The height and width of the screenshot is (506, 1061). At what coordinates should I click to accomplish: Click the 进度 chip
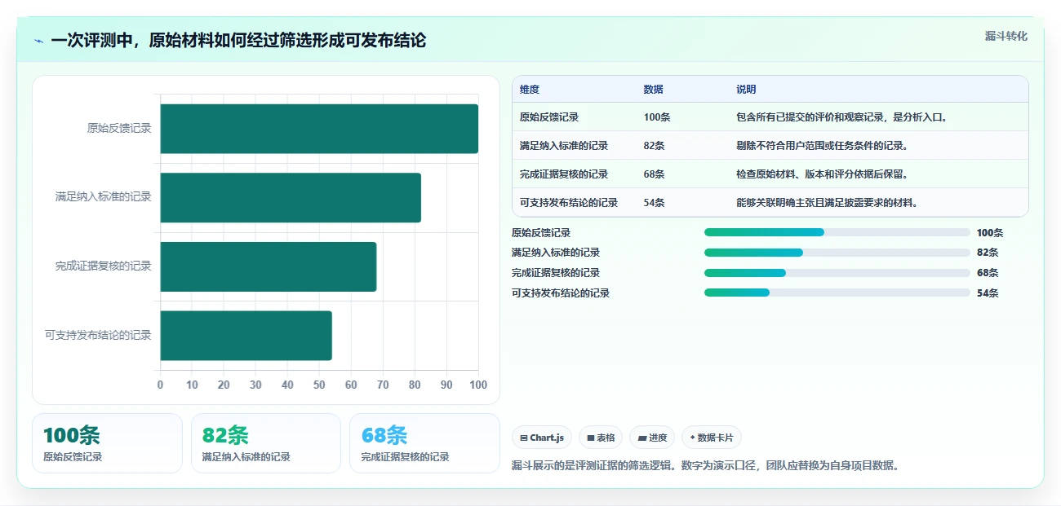[652, 438]
